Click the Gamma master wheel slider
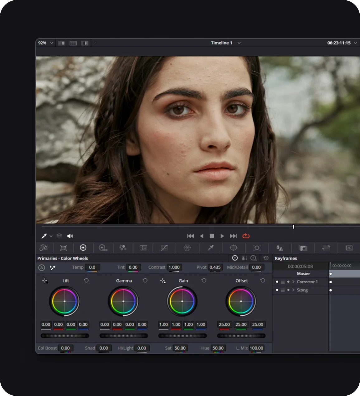 coord(124,336)
